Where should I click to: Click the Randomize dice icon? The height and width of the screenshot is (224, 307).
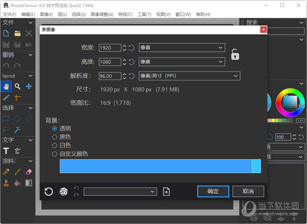63,191
